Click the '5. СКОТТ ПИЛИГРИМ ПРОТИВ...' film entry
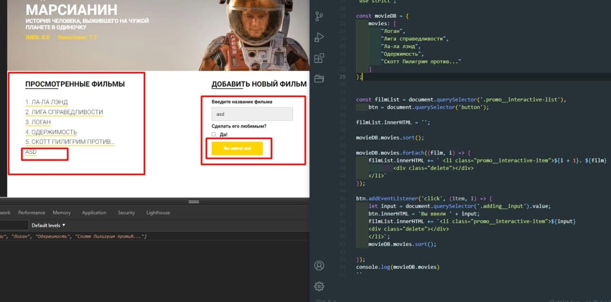 point(70,142)
